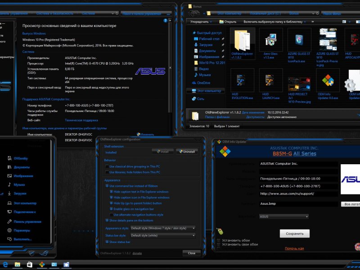Select 'Сеть' in Explorer navigation pane
The height and width of the screenshot is (270, 360).
[x=198, y=99]
